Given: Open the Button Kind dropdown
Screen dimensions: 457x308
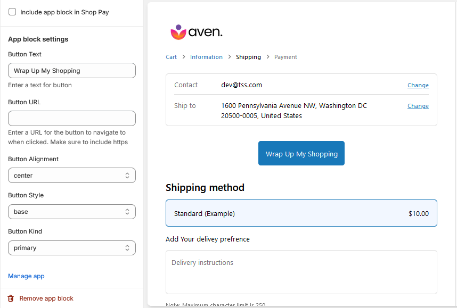Looking at the screenshot, I should [72, 248].
